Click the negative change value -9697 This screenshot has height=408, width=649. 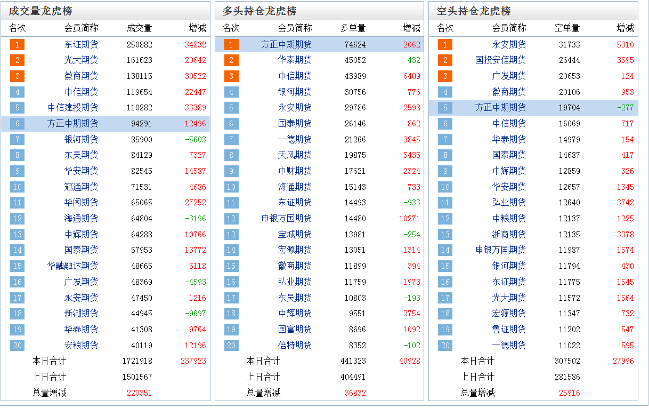[196, 314]
